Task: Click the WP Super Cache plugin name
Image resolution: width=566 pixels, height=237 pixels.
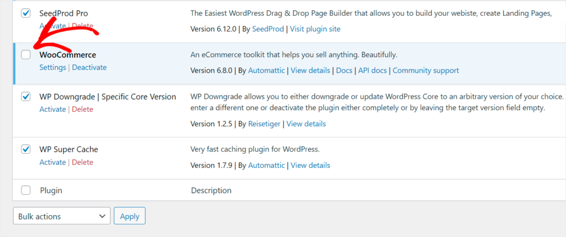Action: pyautogui.click(x=69, y=149)
